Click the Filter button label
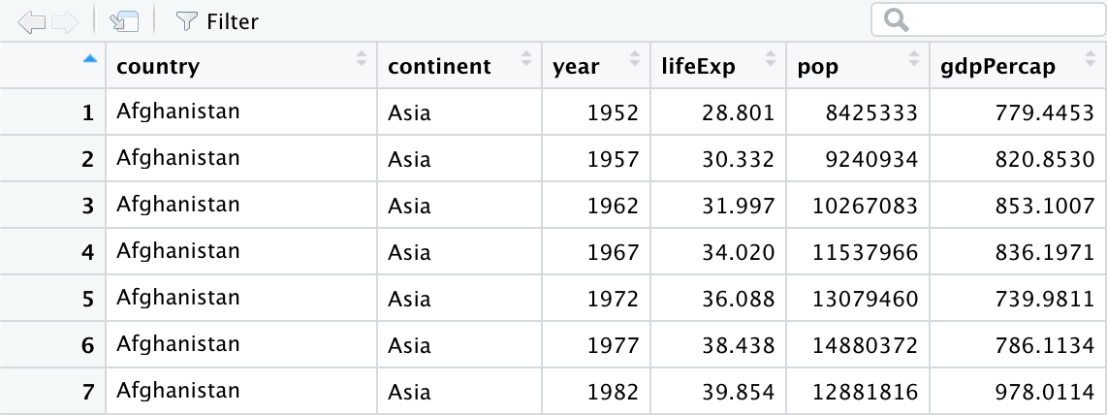 pos(233,22)
